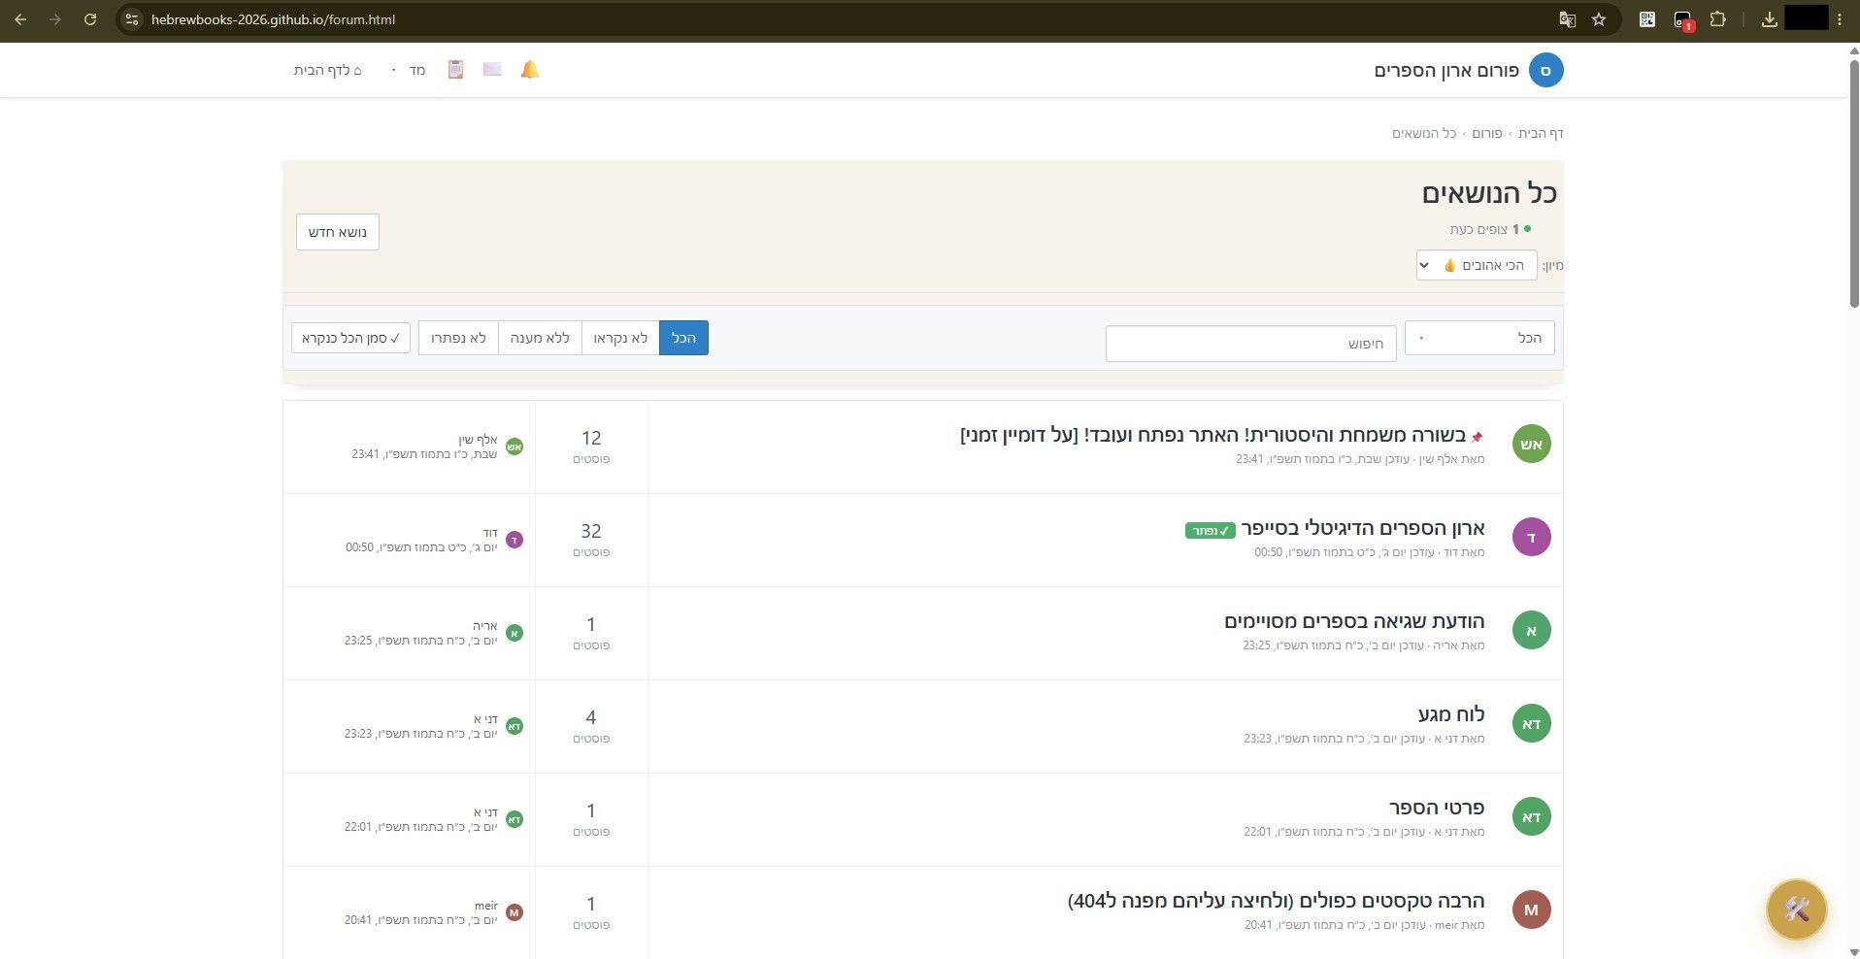Expand the הכל category dropdown
This screenshot has width=1860, height=959.
1479,338
